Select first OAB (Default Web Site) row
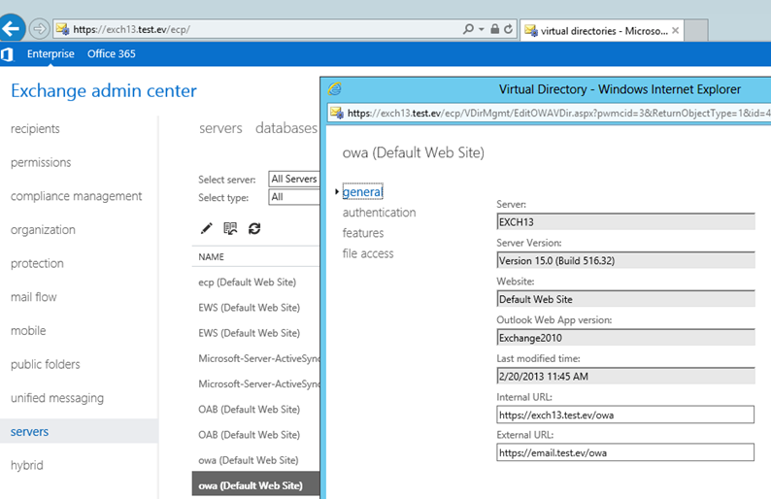This screenshot has height=499, width=771. [255, 410]
